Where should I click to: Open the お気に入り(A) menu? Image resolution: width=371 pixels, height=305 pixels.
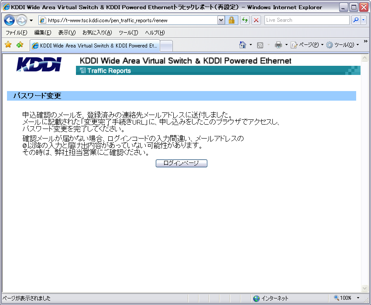point(97,33)
